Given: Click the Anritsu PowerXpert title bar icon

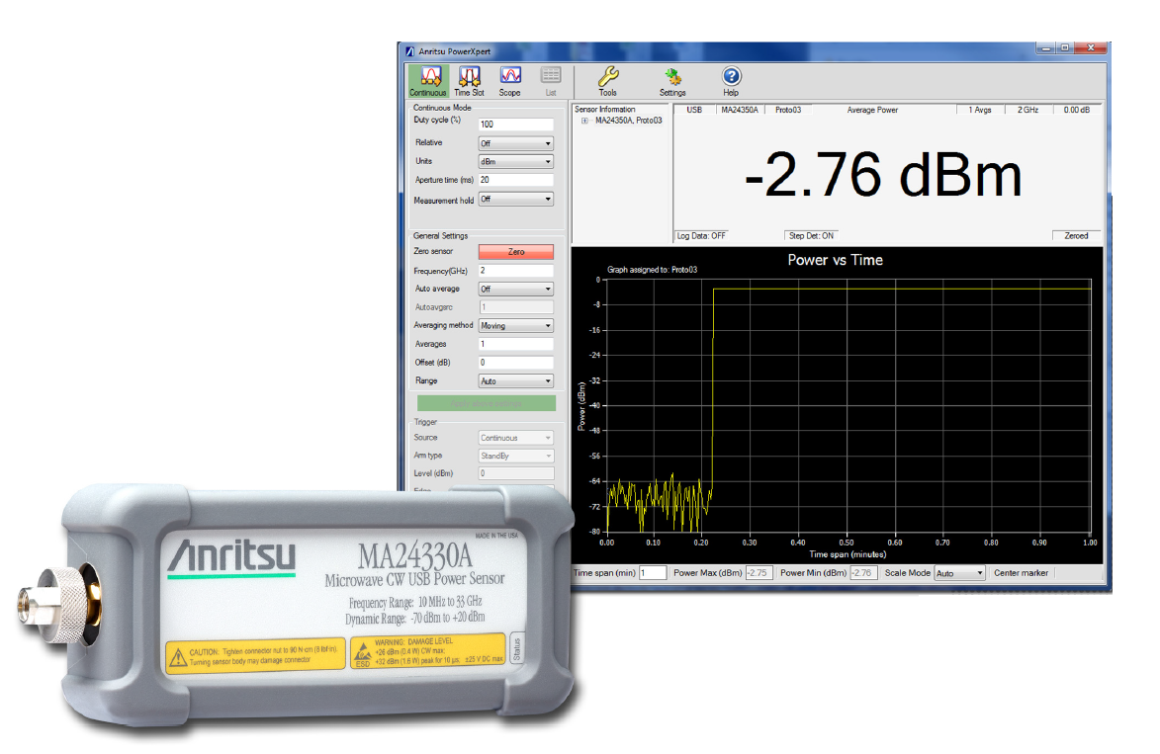Looking at the screenshot, I should click(410, 51).
